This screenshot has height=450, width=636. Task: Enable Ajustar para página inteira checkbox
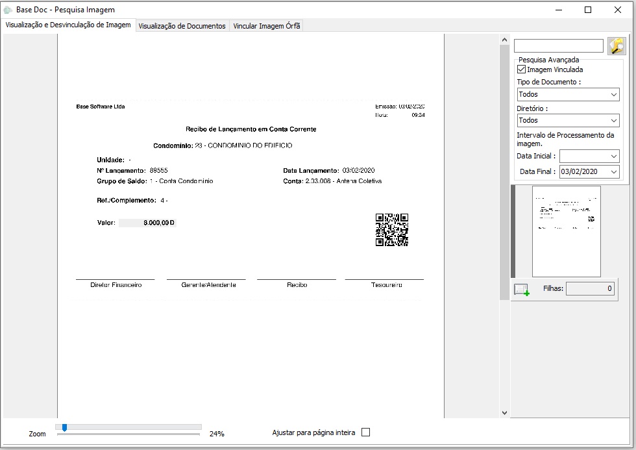365,432
